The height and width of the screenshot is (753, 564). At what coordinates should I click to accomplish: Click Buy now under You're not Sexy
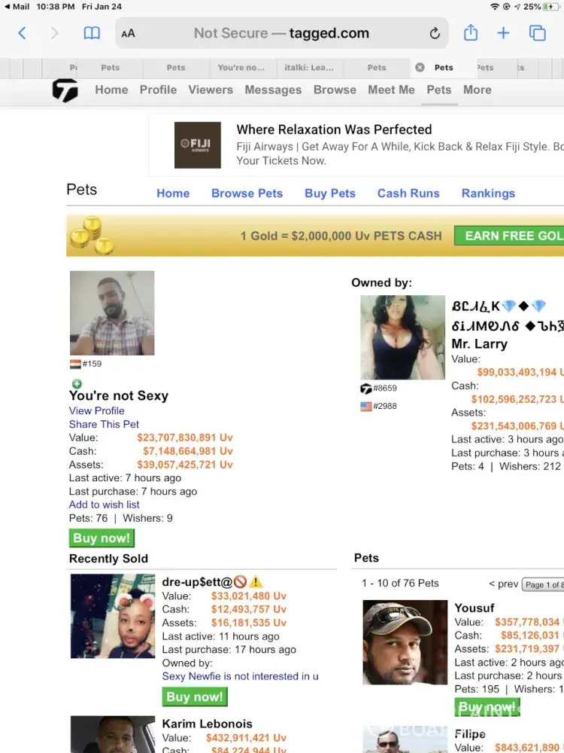102,538
